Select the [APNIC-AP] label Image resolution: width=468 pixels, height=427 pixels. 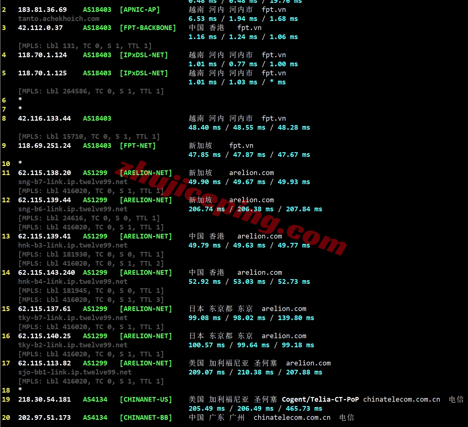click(x=140, y=10)
